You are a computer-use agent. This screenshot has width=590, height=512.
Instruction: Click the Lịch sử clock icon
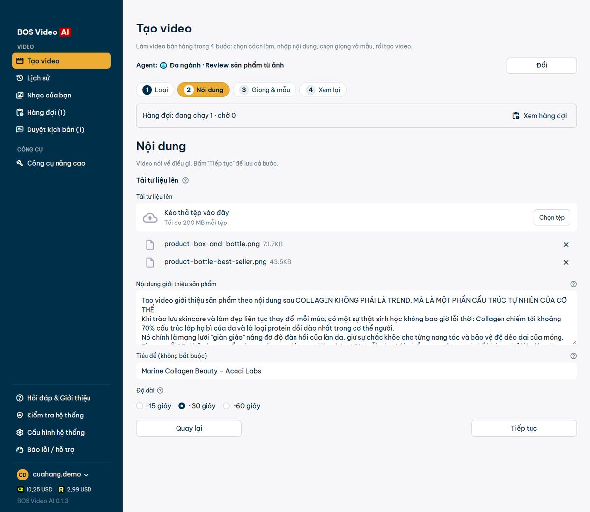(20, 78)
